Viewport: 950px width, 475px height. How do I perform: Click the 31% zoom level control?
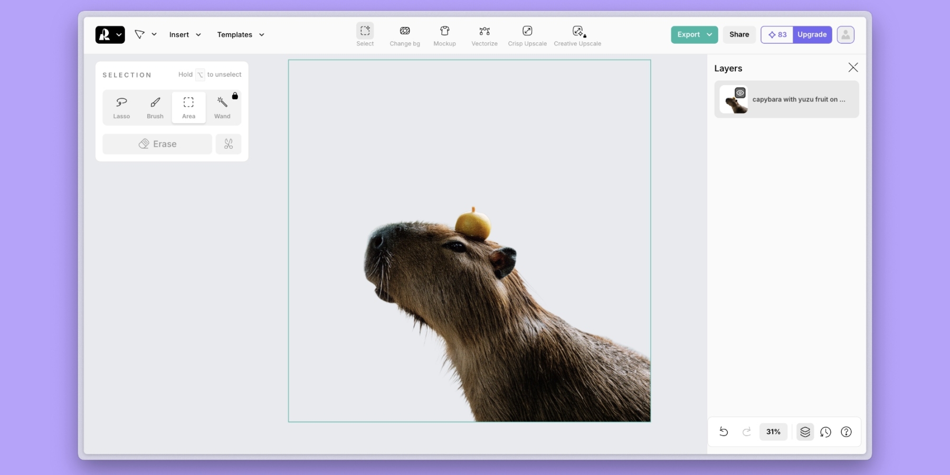[773, 432]
